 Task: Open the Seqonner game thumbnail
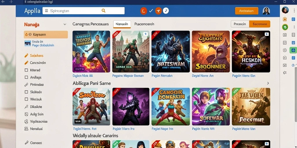click(x=211, y=51)
